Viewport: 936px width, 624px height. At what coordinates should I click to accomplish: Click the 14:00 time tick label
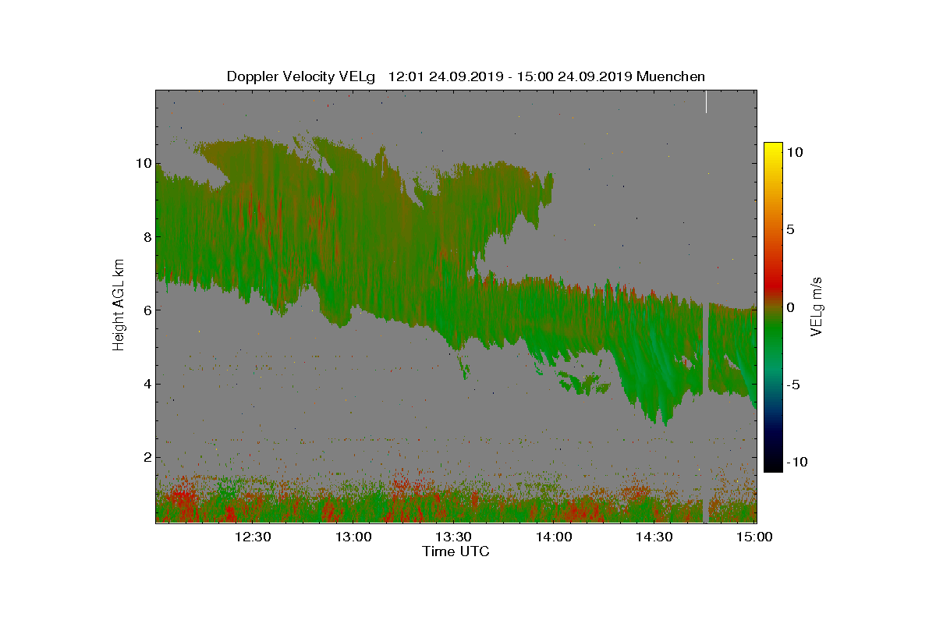point(555,537)
